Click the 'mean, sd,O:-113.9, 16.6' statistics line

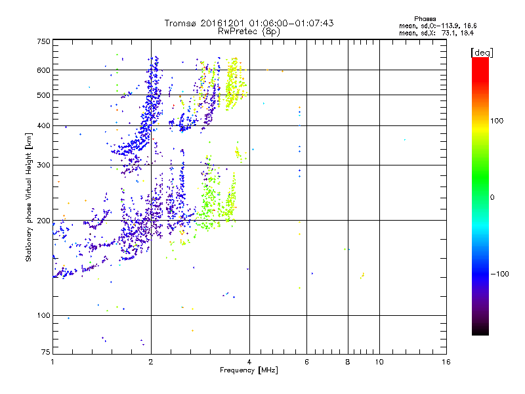(x=438, y=26)
